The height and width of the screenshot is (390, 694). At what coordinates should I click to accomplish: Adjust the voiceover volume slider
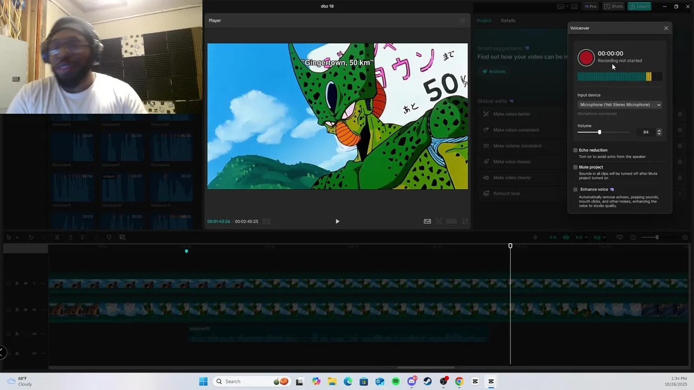point(603,132)
